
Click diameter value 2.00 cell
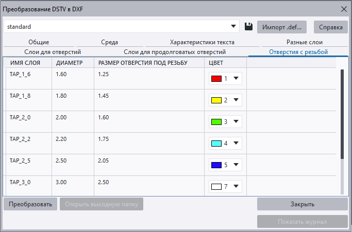tap(73, 122)
